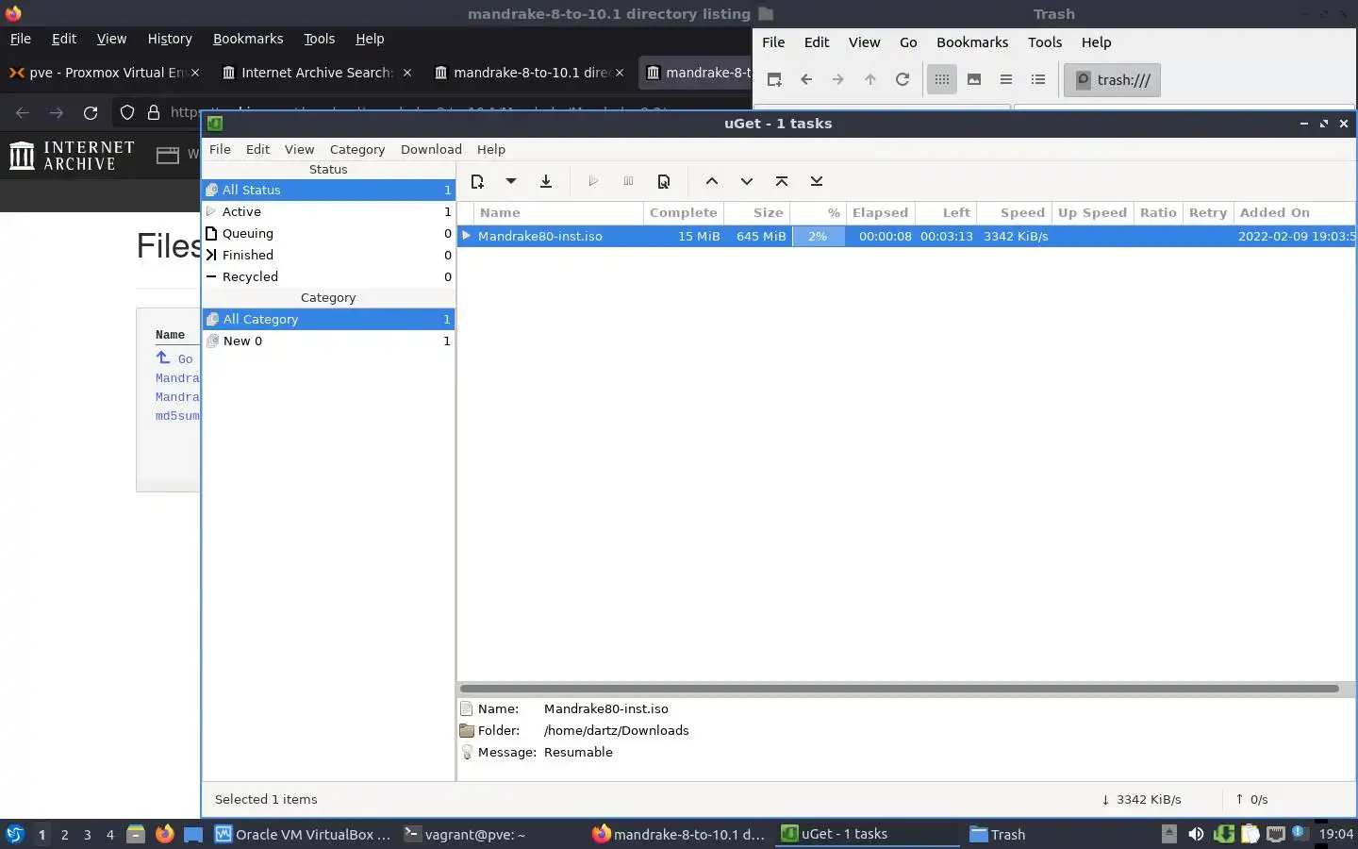Go back in Trash file manager

pyautogui.click(x=806, y=80)
